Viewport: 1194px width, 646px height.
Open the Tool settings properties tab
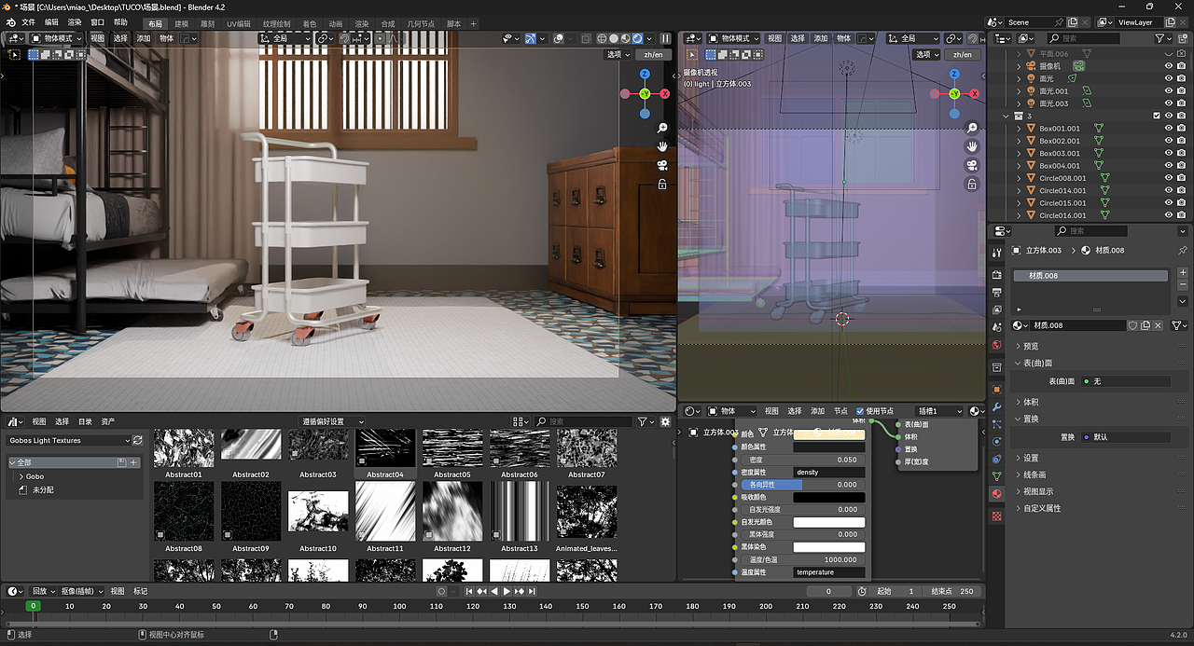[996, 252]
